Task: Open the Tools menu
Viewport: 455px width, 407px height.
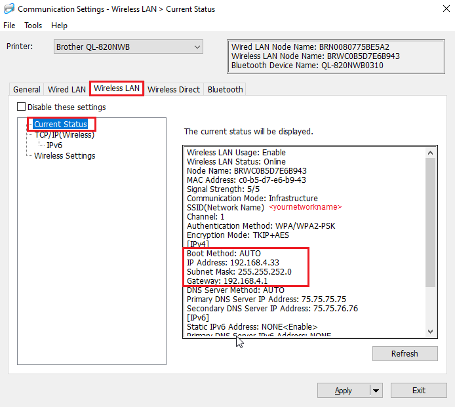Action: click(x=33, y=26)
